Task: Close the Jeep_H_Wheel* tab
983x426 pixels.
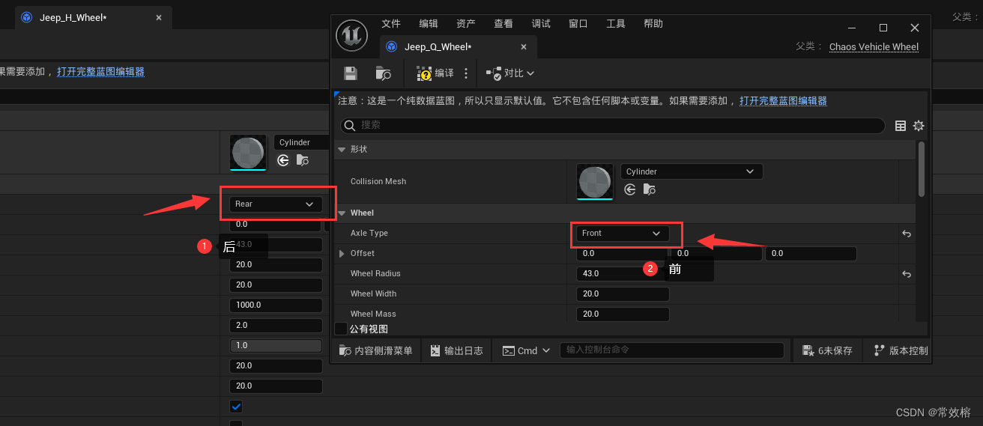Action: coord(158,17)
